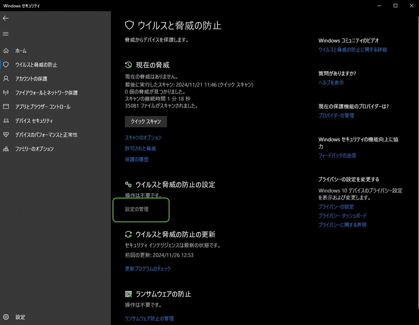Open ファミリーのオプション section
This screenshot has width=419, height=325.
(34, 149)
